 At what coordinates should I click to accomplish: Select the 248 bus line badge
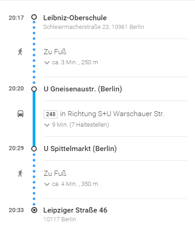pos(51,114)
